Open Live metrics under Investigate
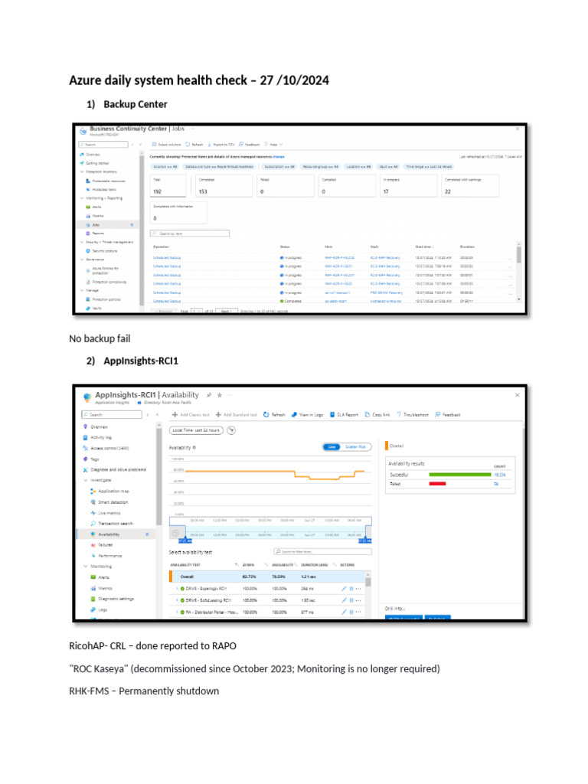Screen dimensions: 588x784 click(x=109, y=514)
